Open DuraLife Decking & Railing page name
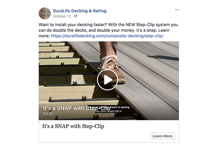Screen dimensions: 218x150 [80, 11]
